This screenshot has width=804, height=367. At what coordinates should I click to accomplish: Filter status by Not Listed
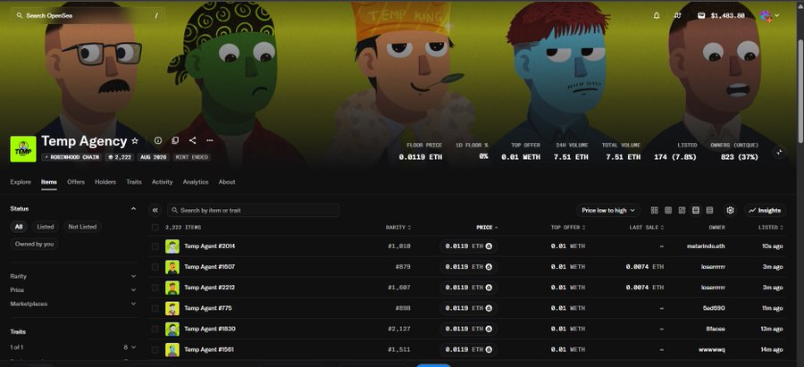click(x=82, y=227)
